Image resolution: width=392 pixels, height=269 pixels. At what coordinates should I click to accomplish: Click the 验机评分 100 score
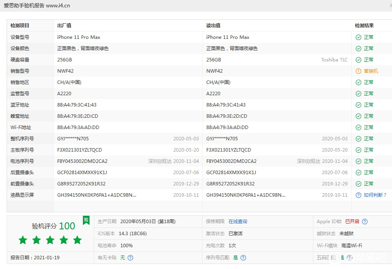click(53, 226)
